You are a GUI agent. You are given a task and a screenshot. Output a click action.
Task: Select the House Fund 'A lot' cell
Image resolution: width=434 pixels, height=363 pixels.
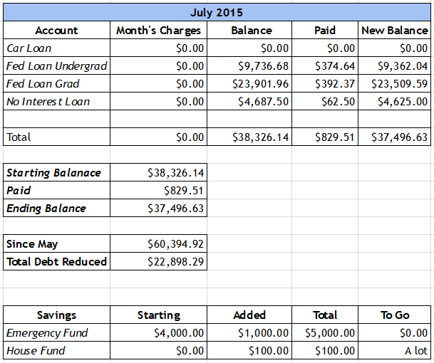click(394, 350)
